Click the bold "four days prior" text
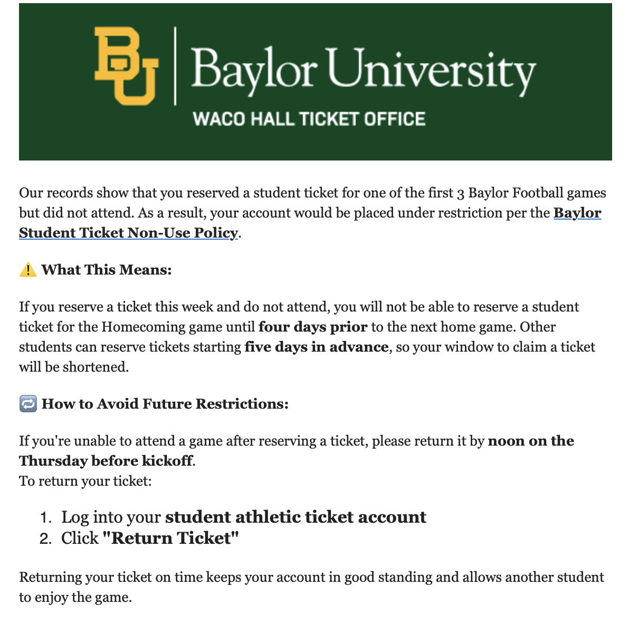The height and width of the screenshot is (623, 629). point(312,327)
